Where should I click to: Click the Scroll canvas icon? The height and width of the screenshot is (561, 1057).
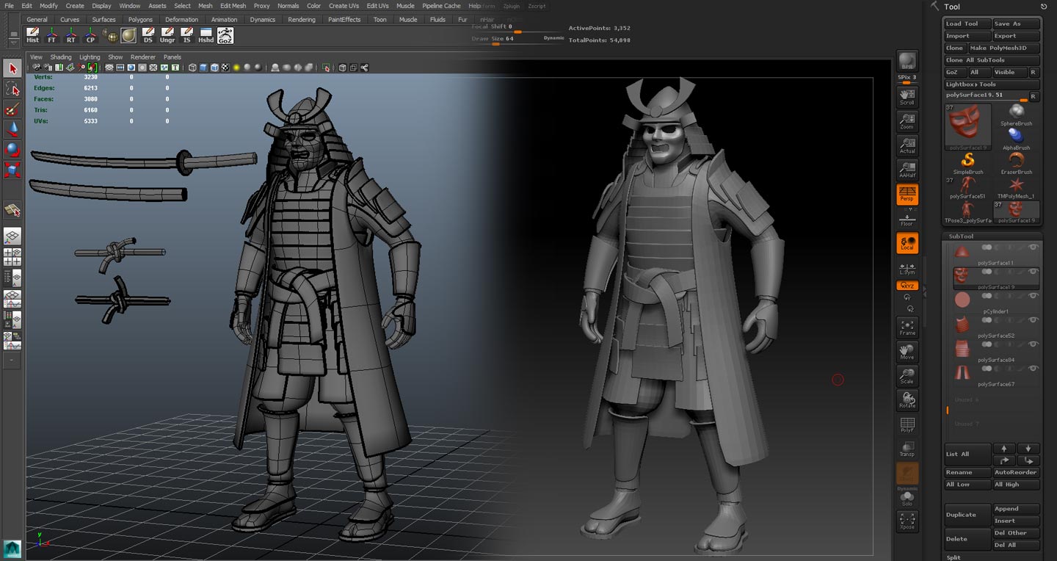(907, 97)
